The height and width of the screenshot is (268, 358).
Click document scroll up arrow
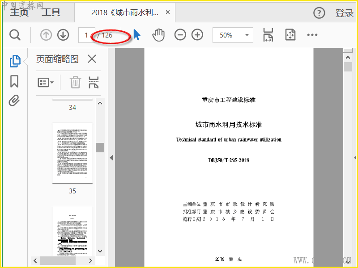348,58
